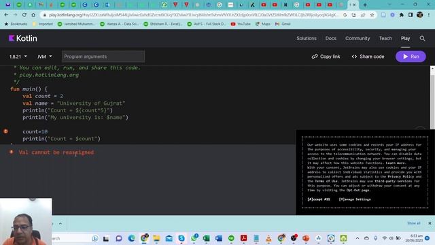Screen dimensions: 435x245
Task: Click the Copy link button
Action: (326, 56)
